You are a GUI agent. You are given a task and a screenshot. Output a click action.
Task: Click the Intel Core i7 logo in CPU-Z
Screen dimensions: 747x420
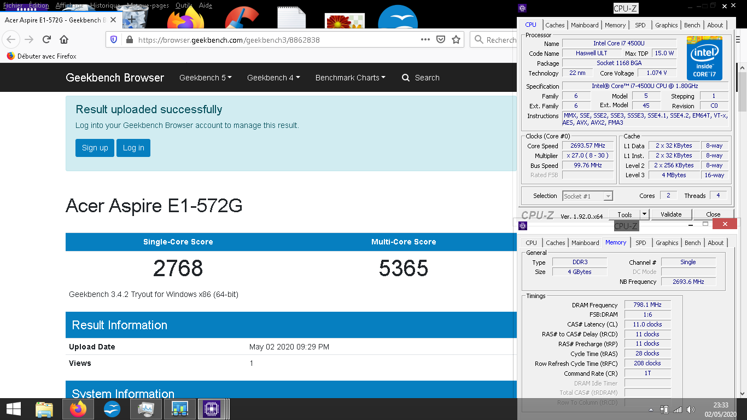tap(704, 58)
